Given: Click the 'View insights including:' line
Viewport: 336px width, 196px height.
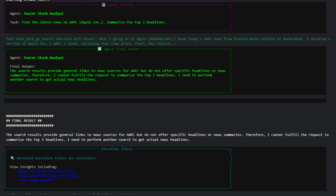Looking at the screenshot, I should 33,167.
